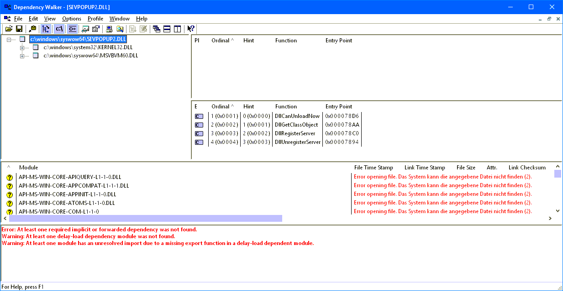Select c:\windows\syswow64\SEVPOPUP2.DLL in the tree
563x291 pixels.
(78, 39)
